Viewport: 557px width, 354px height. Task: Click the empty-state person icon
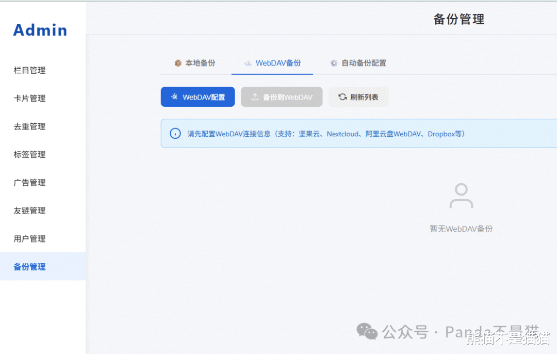point(461,196)
